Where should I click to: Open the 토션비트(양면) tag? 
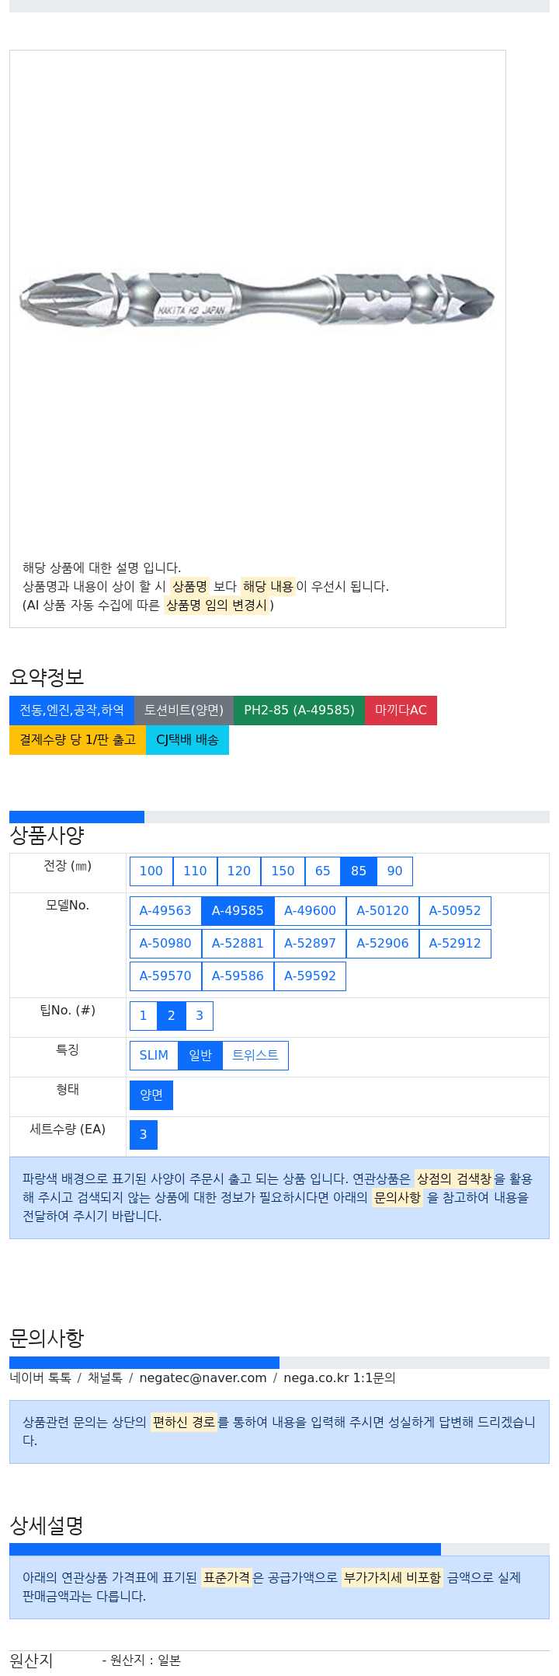point(184,711)
